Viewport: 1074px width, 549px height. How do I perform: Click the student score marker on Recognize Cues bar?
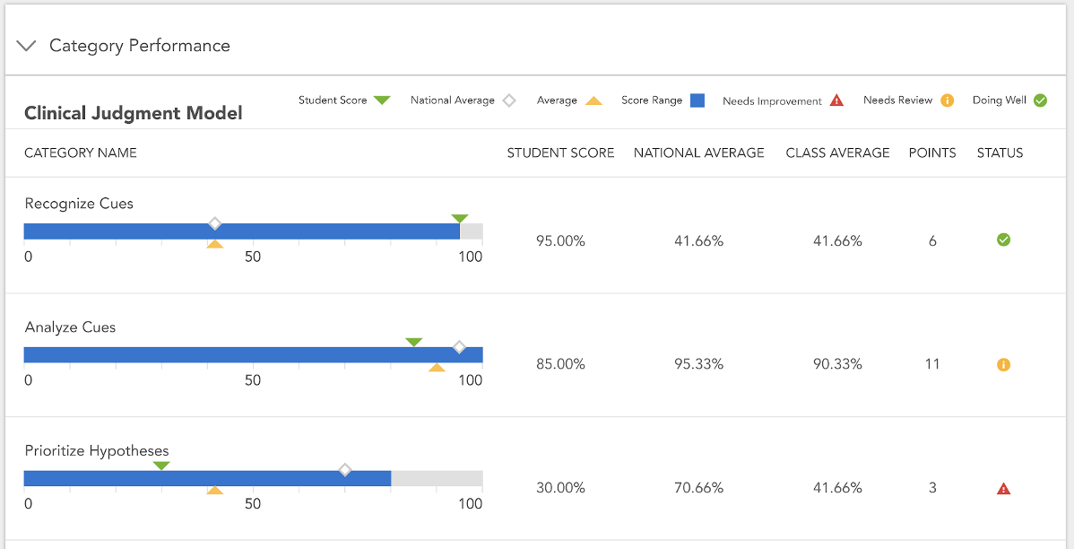(460, 218)
